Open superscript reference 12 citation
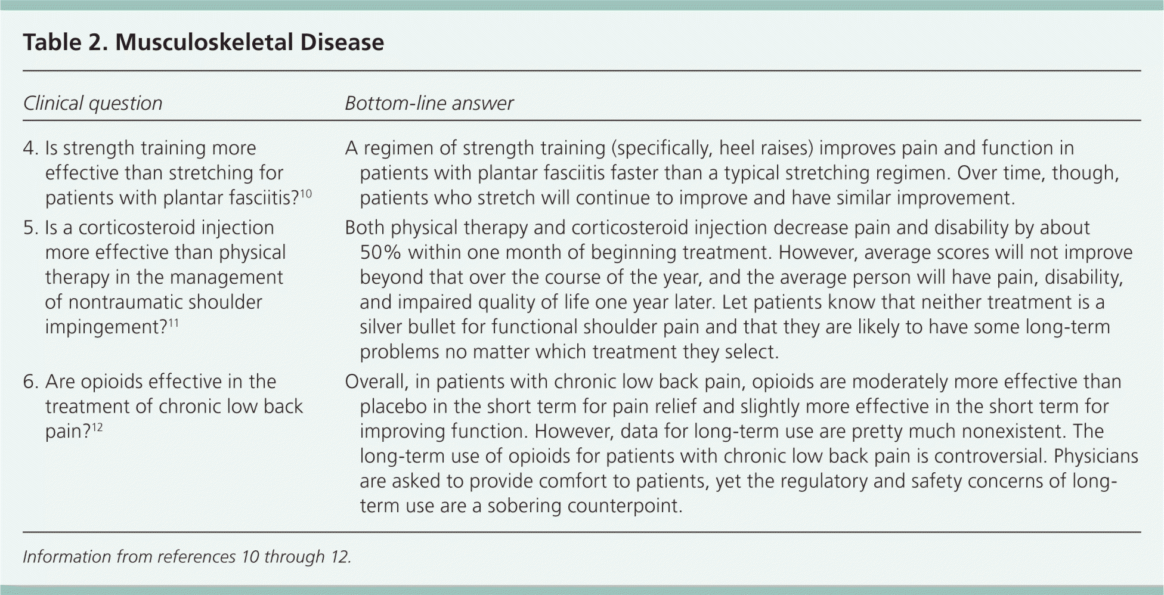This screenshot has width=1164, height=595. (x=97, y=427)
